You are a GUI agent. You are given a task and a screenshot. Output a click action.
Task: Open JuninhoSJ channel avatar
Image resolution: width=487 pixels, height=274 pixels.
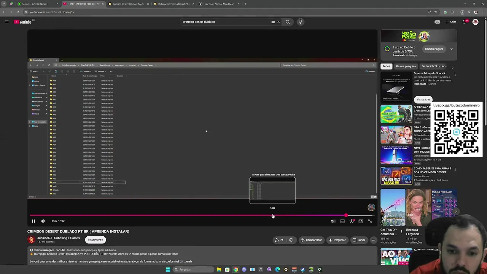coord(31,240)
